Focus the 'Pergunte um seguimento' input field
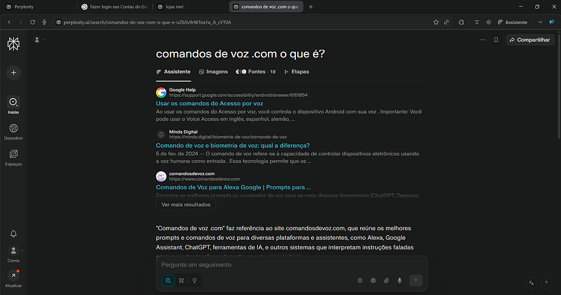 pyautogui.click(x=291, y=265)
